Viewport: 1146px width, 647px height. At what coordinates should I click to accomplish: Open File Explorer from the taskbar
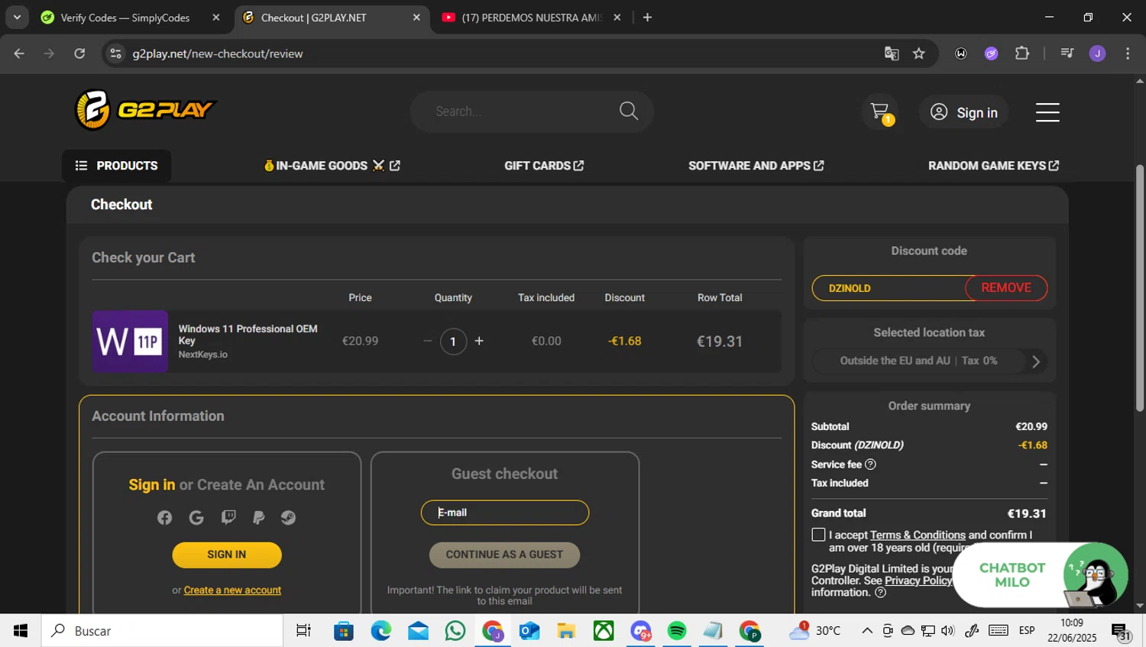click(x=566, y=631)
